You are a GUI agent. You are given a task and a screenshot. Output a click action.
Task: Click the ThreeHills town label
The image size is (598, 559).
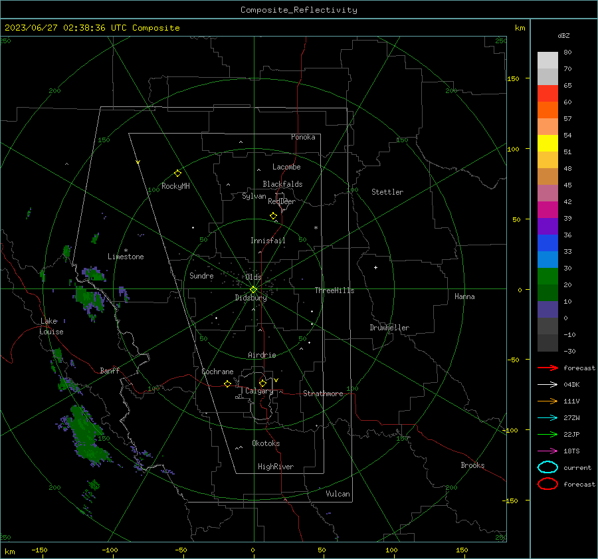334,290
